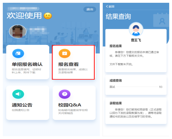Click the smiley emoji beside 欢迎使用

point(48,16)
